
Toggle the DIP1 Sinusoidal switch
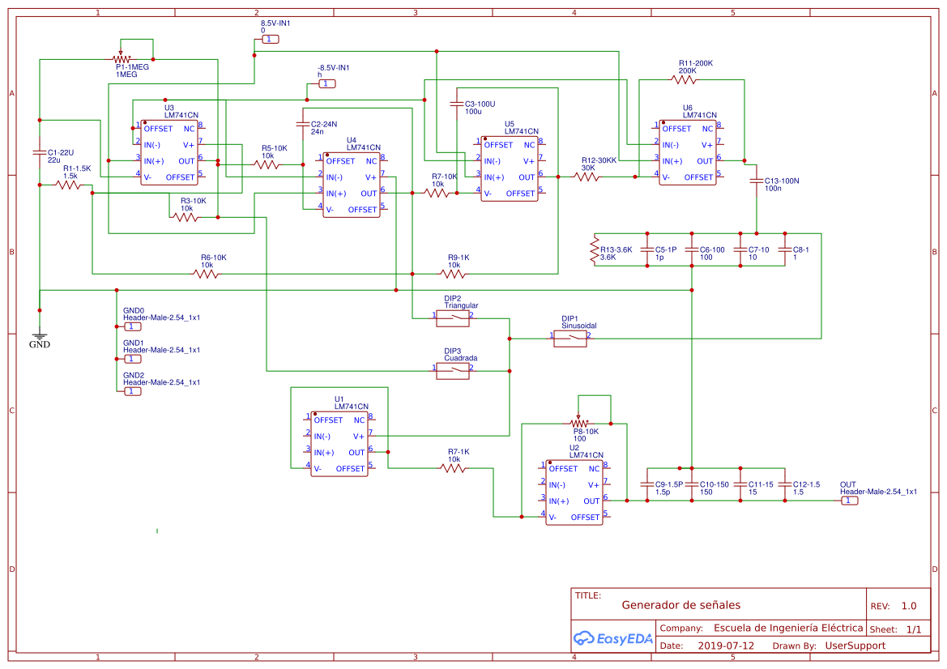coord(569,338)
